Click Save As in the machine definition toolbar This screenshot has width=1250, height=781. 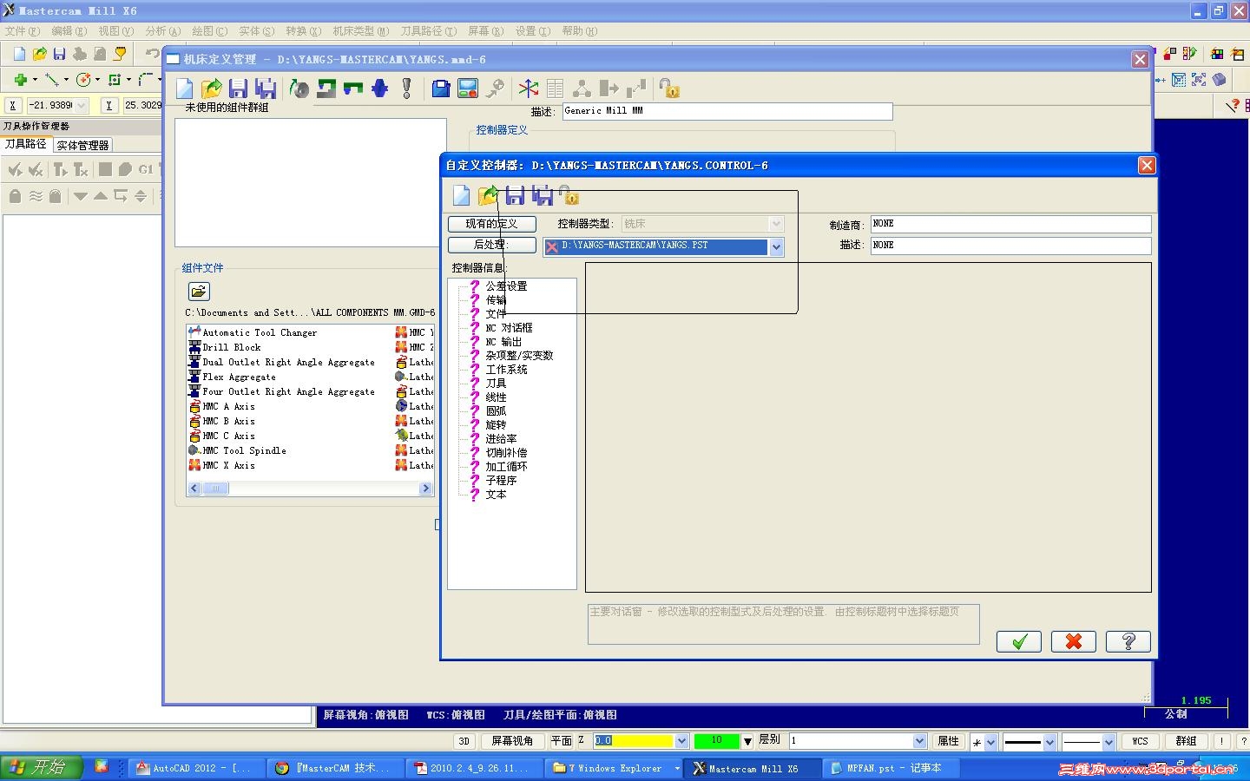266,89
